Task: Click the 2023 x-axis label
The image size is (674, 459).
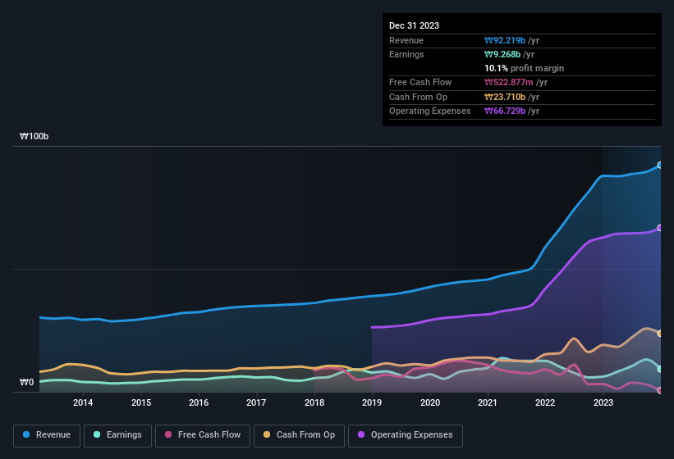Action: click(x=603, y=402)
